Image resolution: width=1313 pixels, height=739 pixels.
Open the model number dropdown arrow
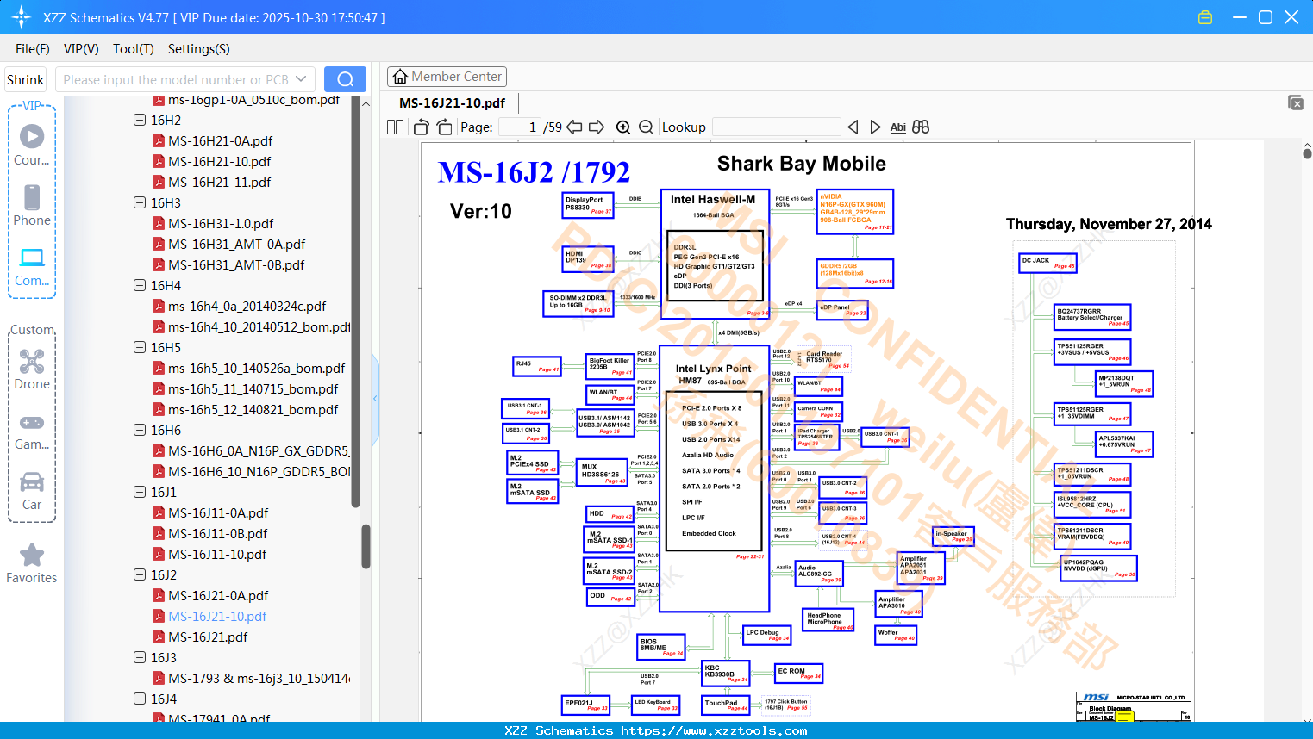click(x=301, y=79)
